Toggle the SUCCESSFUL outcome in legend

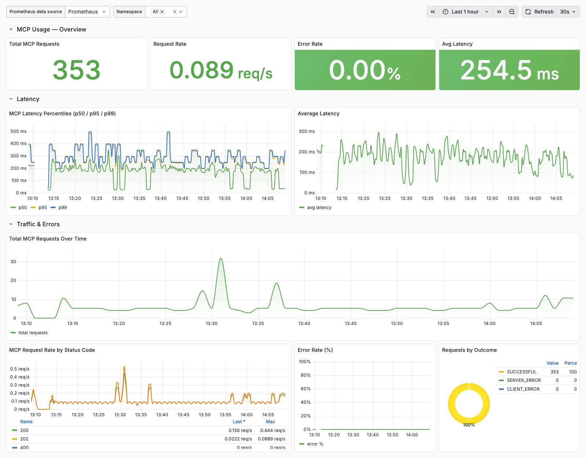pos(522,372)
